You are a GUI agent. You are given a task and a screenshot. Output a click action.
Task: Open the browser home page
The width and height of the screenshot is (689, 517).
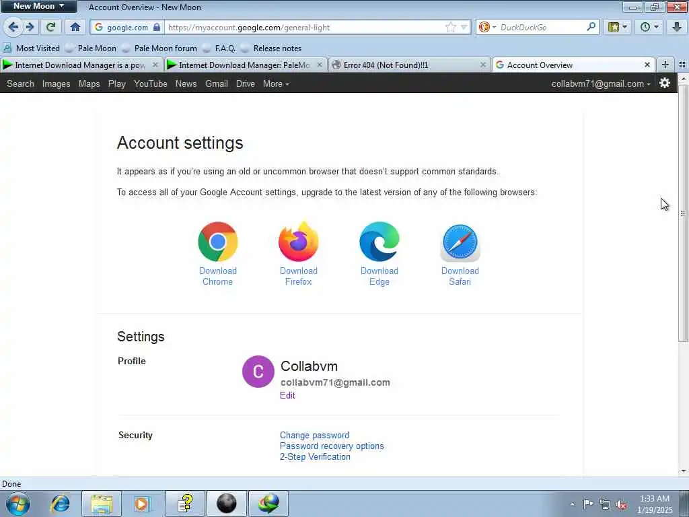(x=75, y=27)
